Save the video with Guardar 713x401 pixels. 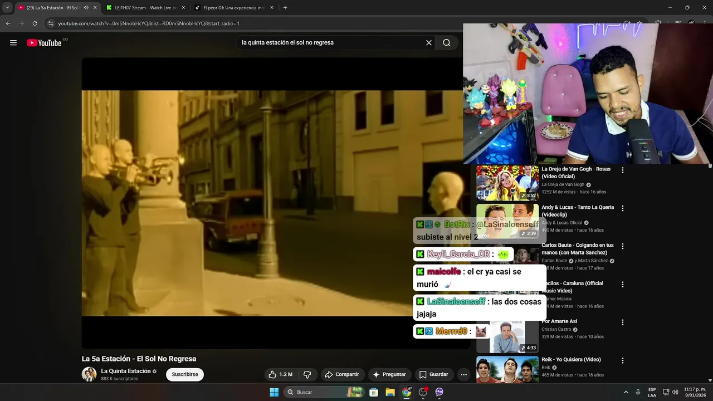pos(433,375)
